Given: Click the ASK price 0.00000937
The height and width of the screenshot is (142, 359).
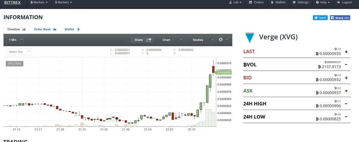Looking at the screenshot, I should [x=328, y=93].
